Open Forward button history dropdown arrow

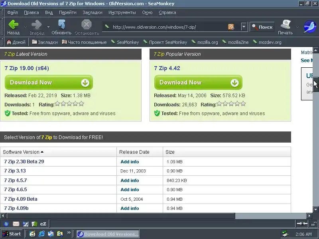pos(48,27)
